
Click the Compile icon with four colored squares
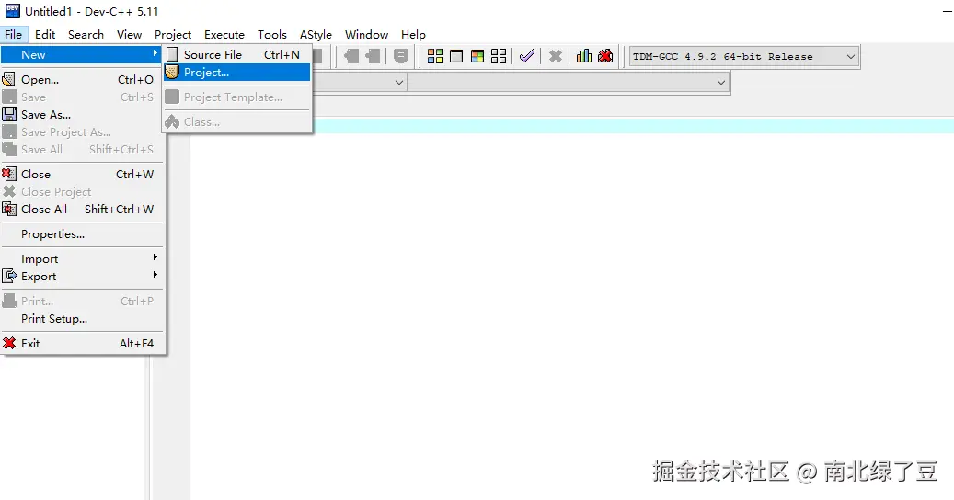[x=435, y=56]
